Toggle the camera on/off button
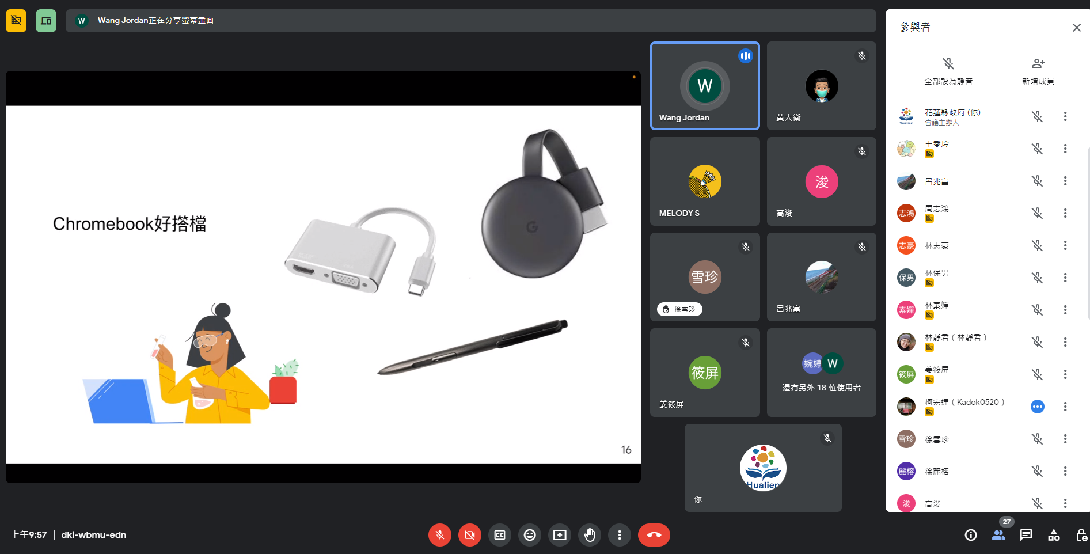The image size is (1090, 554). pos(470,535)
